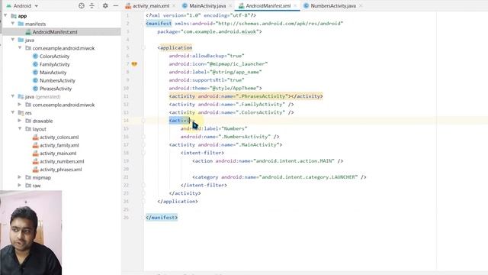Click the PhrasesActivity class icon
This screenshot has width=488, height=275.
pos(35,89)
